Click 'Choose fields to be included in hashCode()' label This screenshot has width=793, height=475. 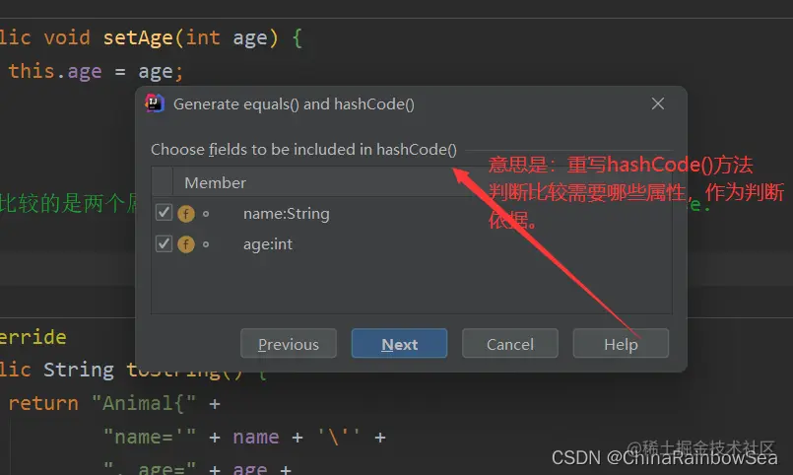pos(303,150)
